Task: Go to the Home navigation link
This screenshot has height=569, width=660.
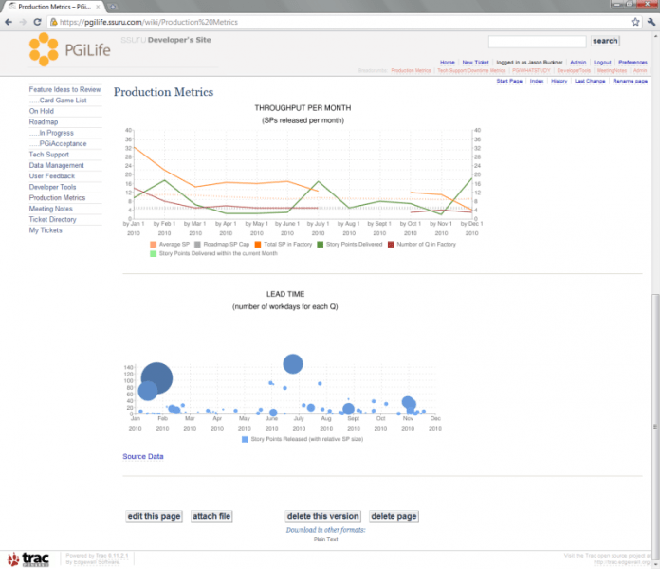Action: [x=447, y=63]
